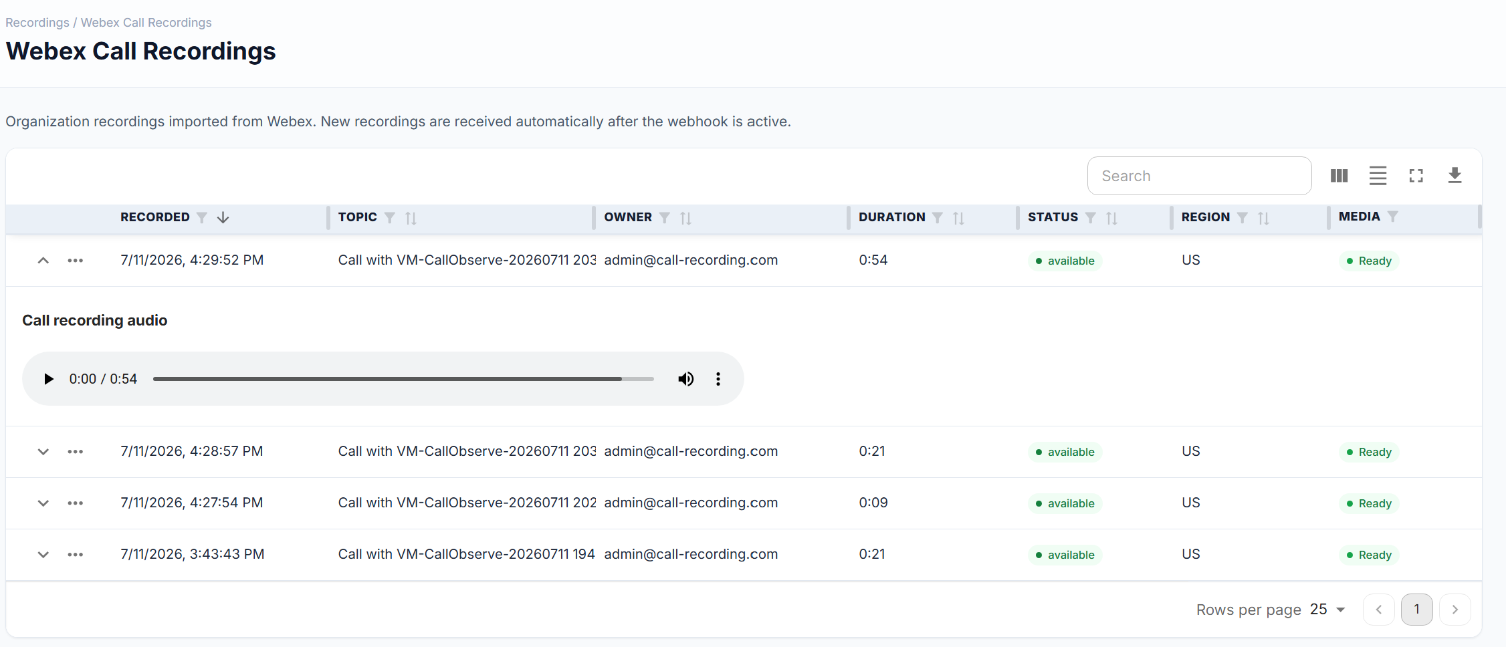Sort the Recorded column descending arrow

click(x=223, y=218)
